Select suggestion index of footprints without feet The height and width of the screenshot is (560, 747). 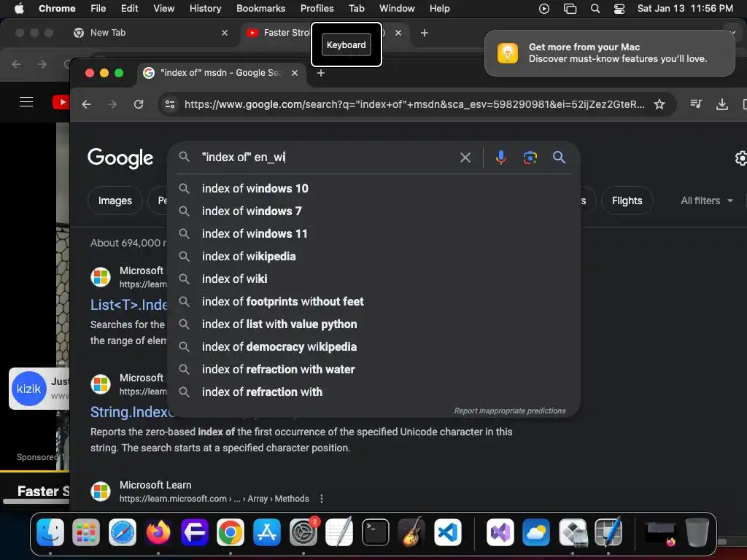point(374,301)
